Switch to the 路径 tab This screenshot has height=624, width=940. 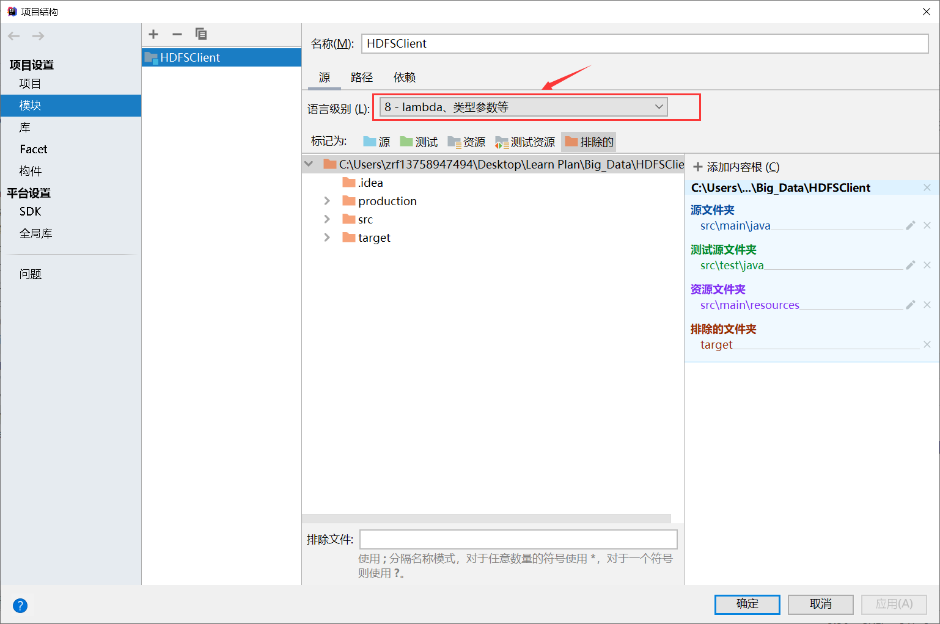click(x=362, y=78)
